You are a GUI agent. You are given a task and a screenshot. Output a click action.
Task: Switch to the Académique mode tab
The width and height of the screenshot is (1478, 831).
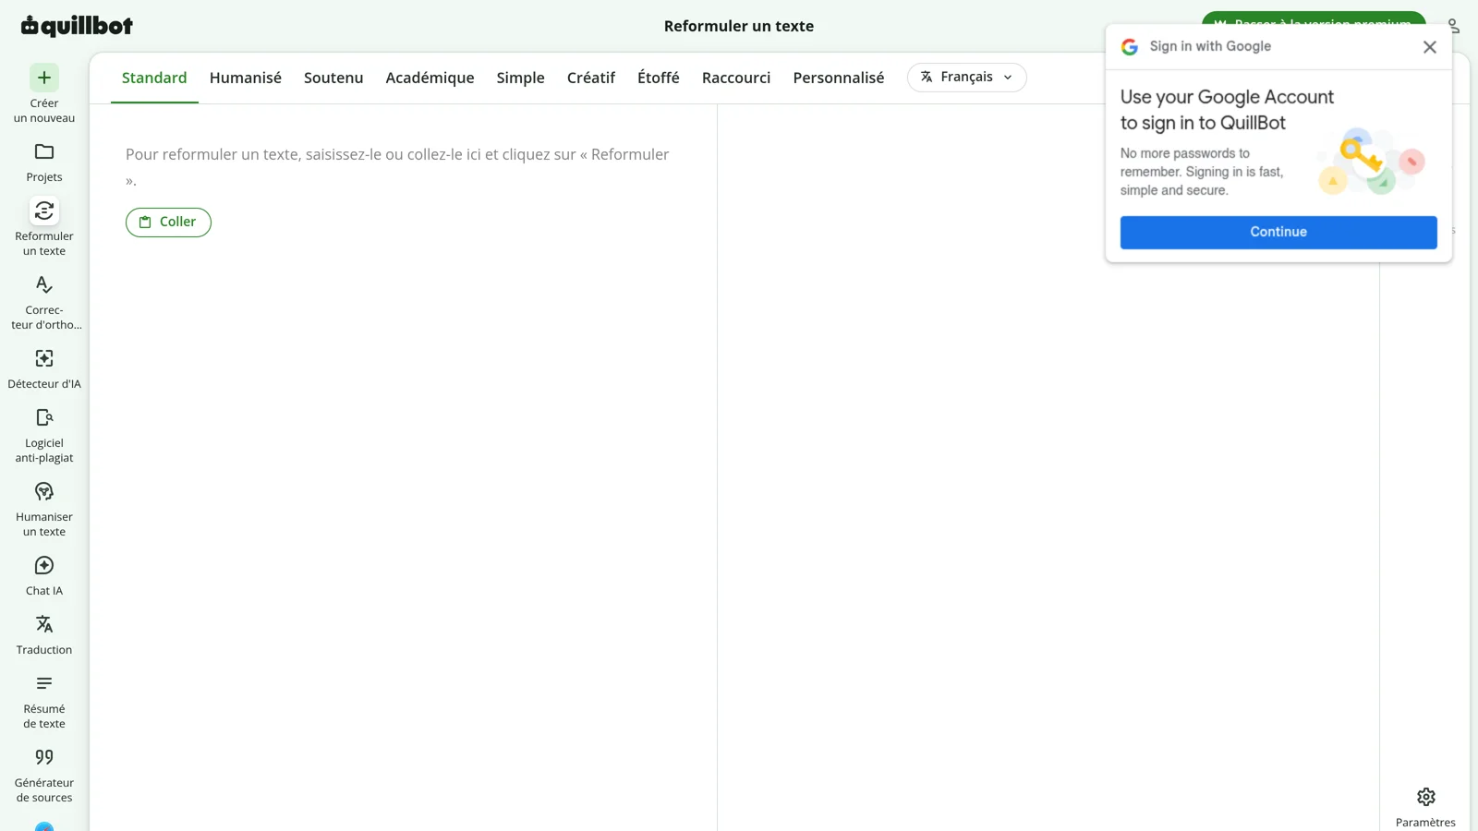point(430,78)
